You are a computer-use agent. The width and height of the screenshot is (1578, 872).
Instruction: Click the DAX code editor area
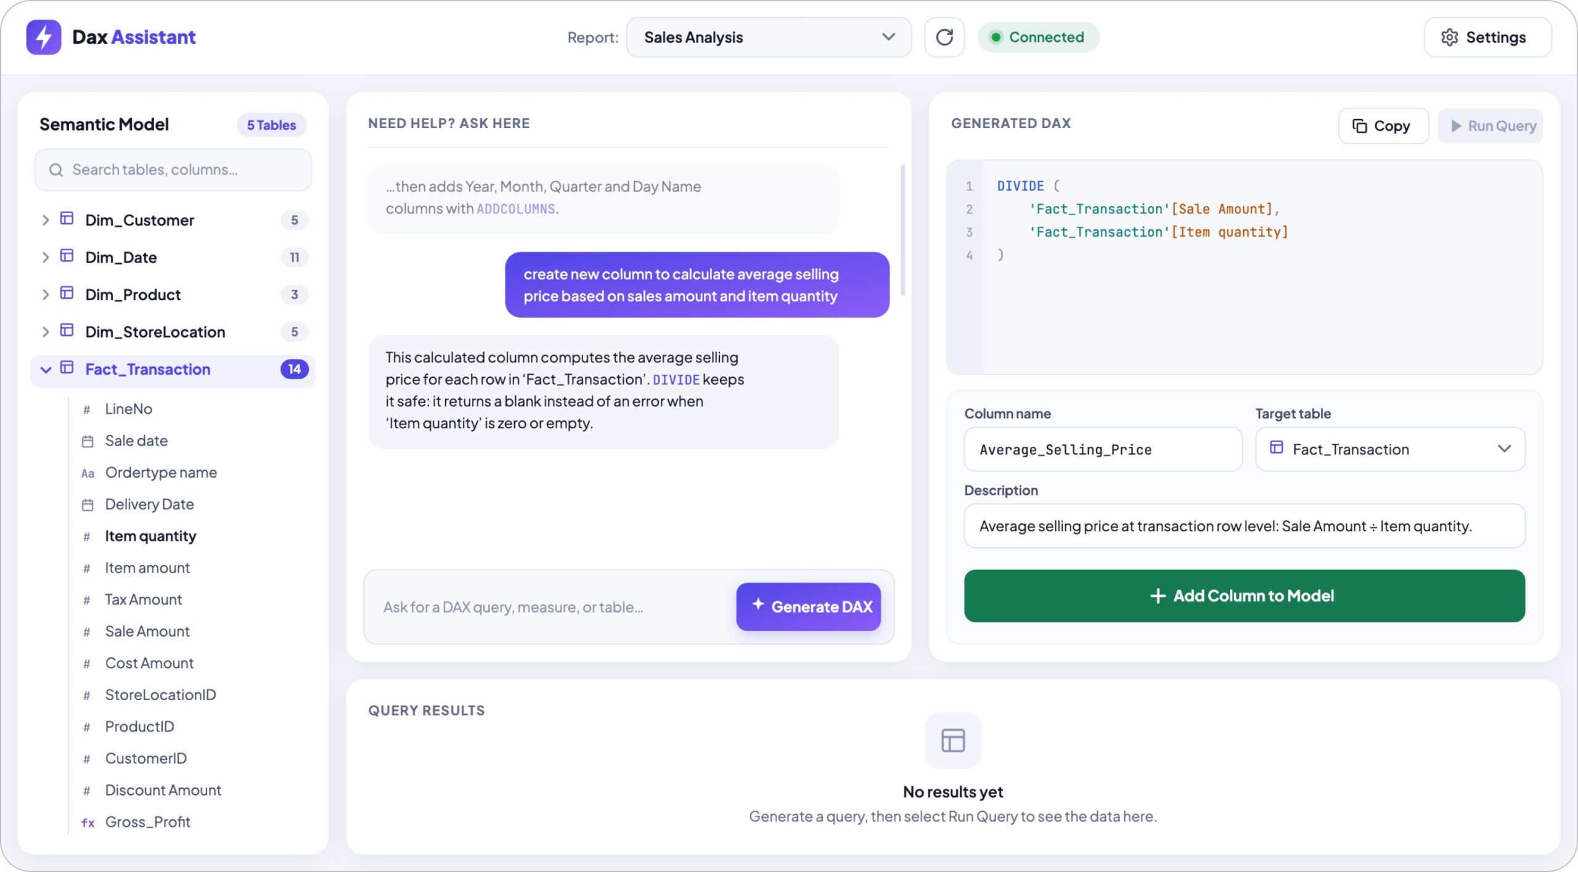(1244, 267)
